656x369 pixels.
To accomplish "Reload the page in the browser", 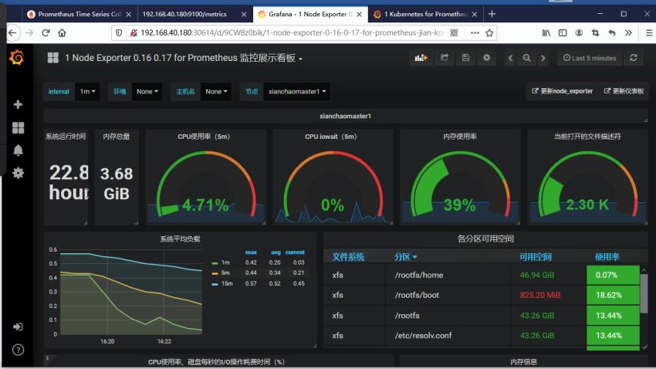I will [46, 32].
